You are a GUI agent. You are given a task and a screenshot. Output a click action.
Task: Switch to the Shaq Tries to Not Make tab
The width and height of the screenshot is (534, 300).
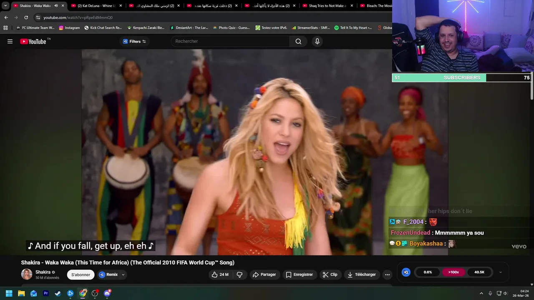[328, 6]
